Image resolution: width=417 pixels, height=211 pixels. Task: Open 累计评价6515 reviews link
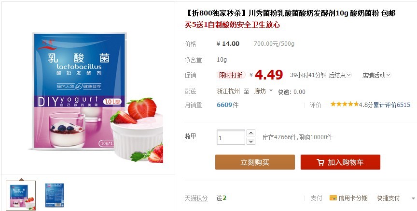[x=392, y=105]
